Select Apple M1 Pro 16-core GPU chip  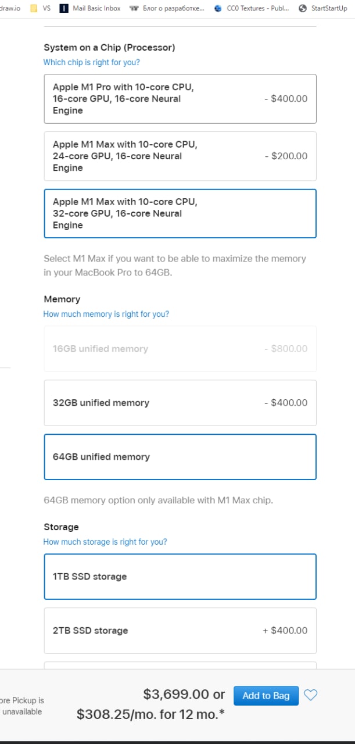pyautogui.click(x=180, y=99)
